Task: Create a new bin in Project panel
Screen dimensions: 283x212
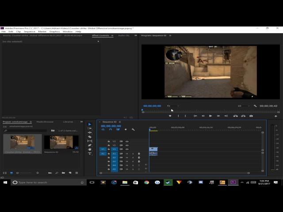Action: 63,173
